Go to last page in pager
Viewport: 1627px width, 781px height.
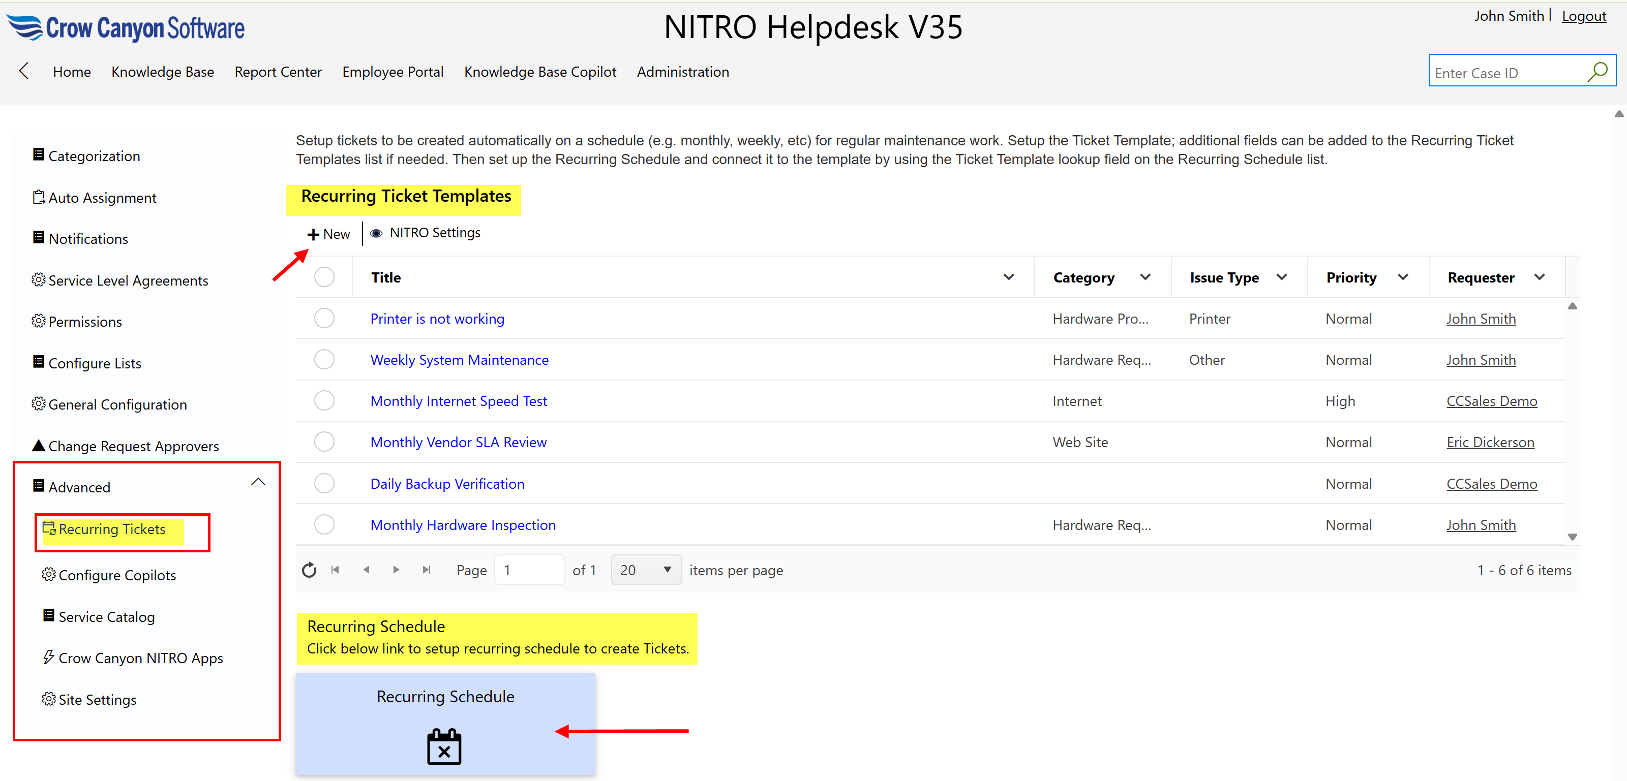coord(427,570)
